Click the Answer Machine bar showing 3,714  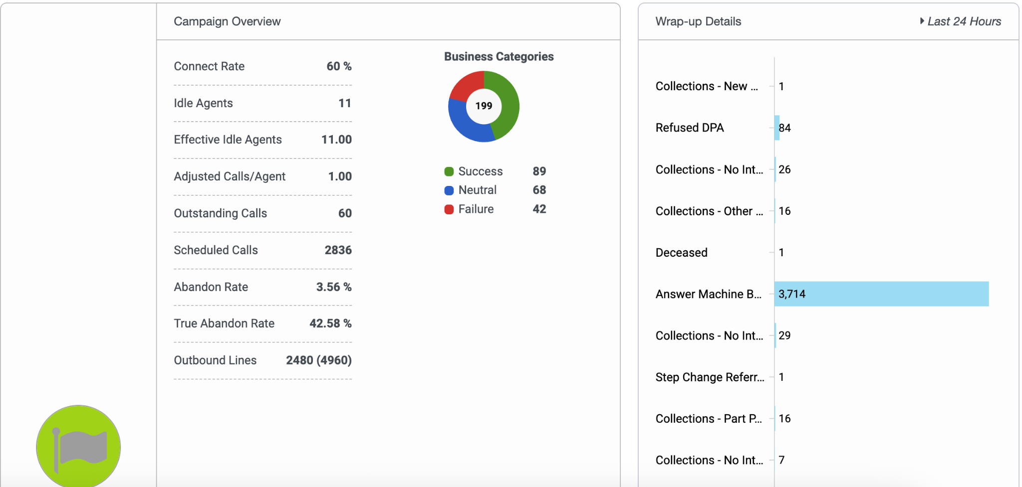click(x=881, y=294)
